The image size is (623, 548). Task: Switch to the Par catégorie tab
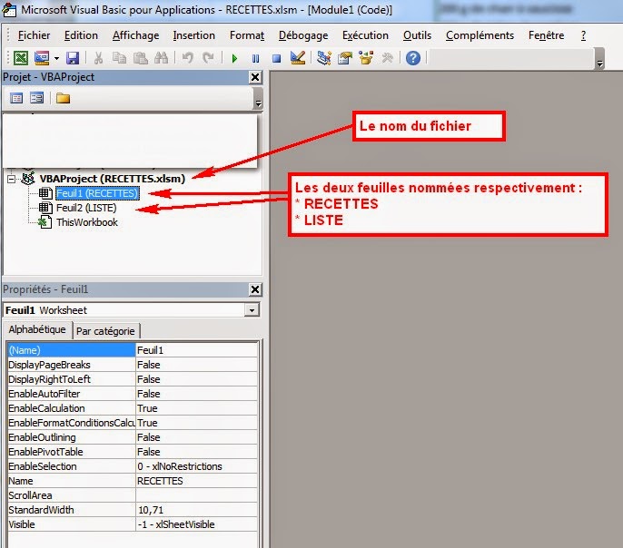coord(105,331)
